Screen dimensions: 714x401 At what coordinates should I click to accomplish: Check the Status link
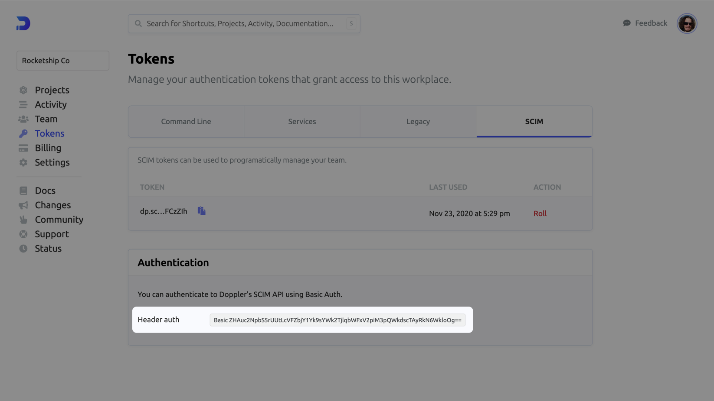pyautogui.click(x=48, y=249)
